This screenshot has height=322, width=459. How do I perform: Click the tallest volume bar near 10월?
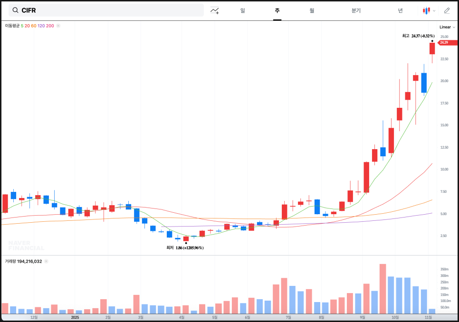tap(382, 289)
